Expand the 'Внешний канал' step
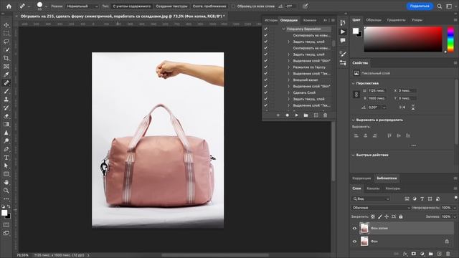459x258 pixels. (x=288, y=80)
